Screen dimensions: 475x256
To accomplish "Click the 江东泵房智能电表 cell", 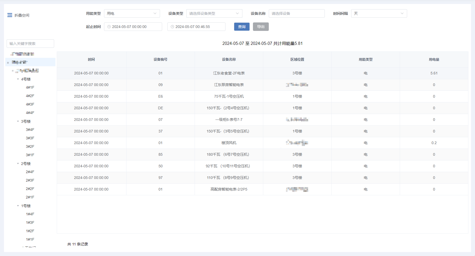I will (x=229, y=85).
